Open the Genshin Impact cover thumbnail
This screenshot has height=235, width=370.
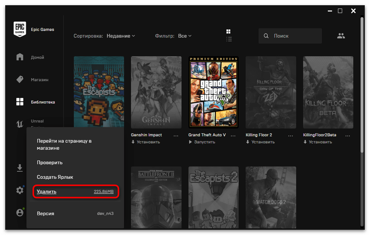[156, 92]
